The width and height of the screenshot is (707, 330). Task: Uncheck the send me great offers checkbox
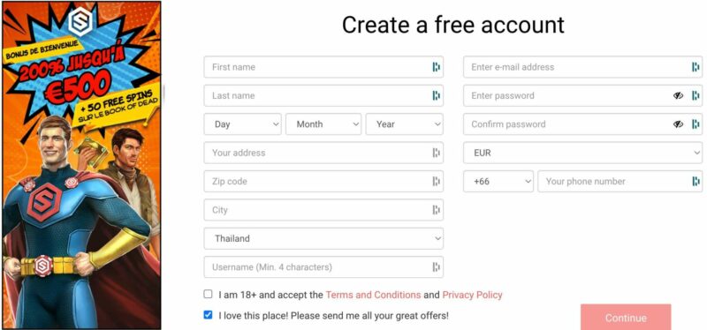208,315
